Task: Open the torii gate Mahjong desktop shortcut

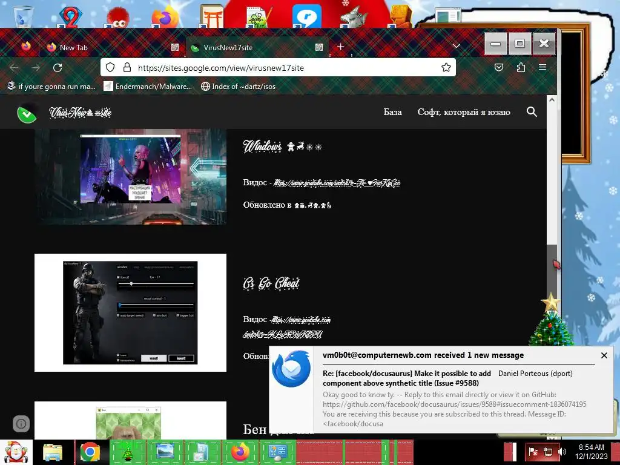Action: 211,16
